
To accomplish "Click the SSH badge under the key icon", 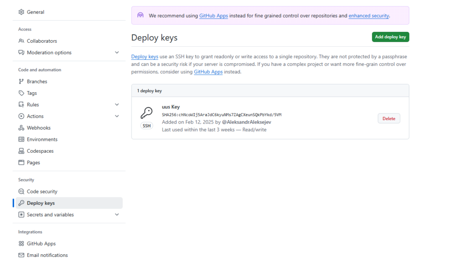I will 147,126.
